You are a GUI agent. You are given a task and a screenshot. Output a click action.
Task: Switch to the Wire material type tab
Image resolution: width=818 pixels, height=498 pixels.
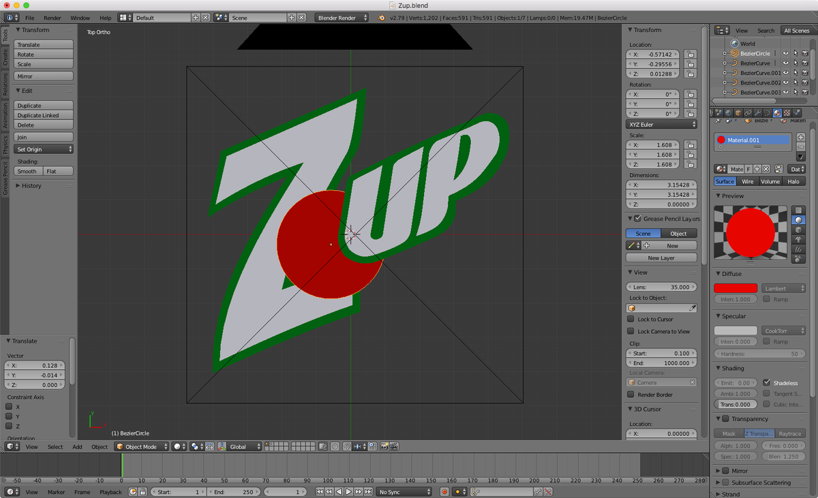(748, 181)
